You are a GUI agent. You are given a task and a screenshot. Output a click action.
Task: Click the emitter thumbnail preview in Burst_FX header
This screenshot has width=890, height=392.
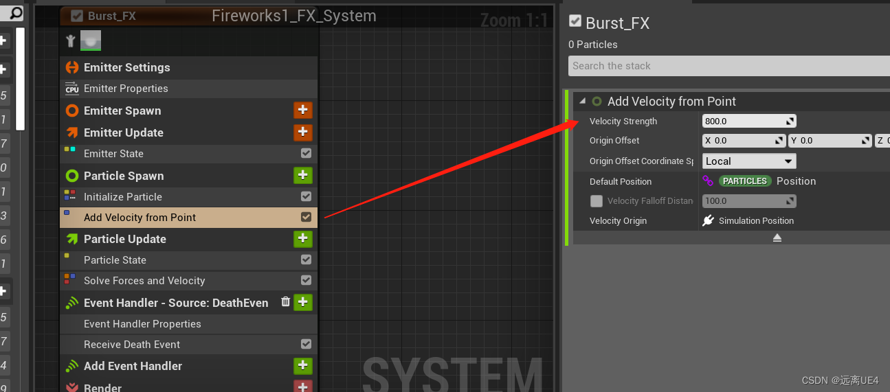(x=91, y=41)
